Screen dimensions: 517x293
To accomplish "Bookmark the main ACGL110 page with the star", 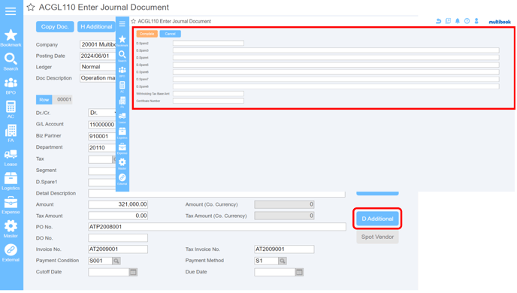I will pyautogui.click(x=31, y=8).
